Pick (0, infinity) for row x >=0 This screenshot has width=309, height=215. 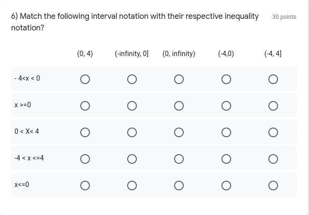tap(179, 106)
